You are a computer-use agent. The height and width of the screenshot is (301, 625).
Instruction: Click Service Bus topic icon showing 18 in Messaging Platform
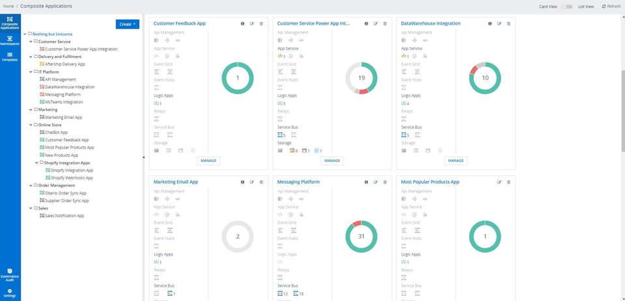coord(296,293)
